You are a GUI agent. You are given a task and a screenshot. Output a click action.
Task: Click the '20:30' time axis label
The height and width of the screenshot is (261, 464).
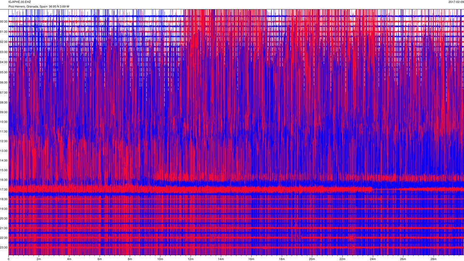click(x=3, y=218)
